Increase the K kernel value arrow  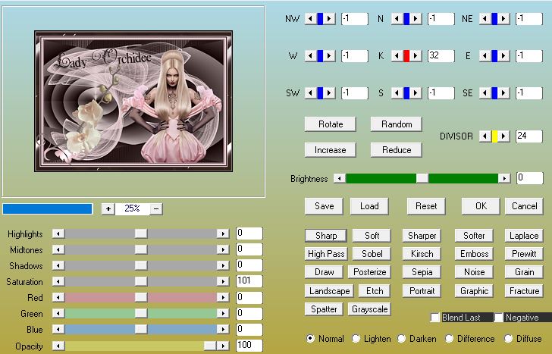416,55
